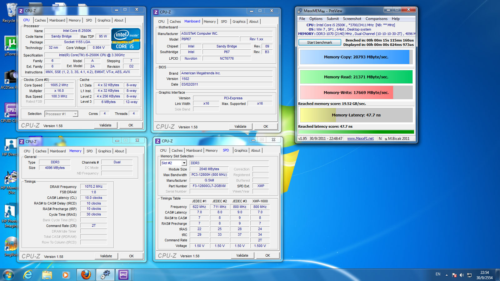Open the Slot #2 memory slot dropdown
This screenshot has width=500, height=281.
point(184,163)
